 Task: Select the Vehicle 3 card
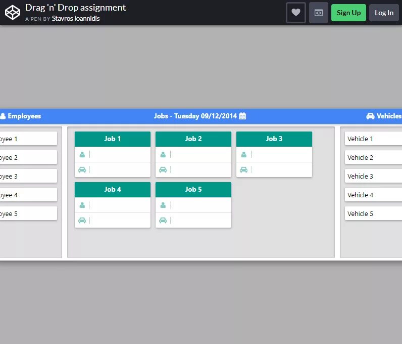coord(373,176)
